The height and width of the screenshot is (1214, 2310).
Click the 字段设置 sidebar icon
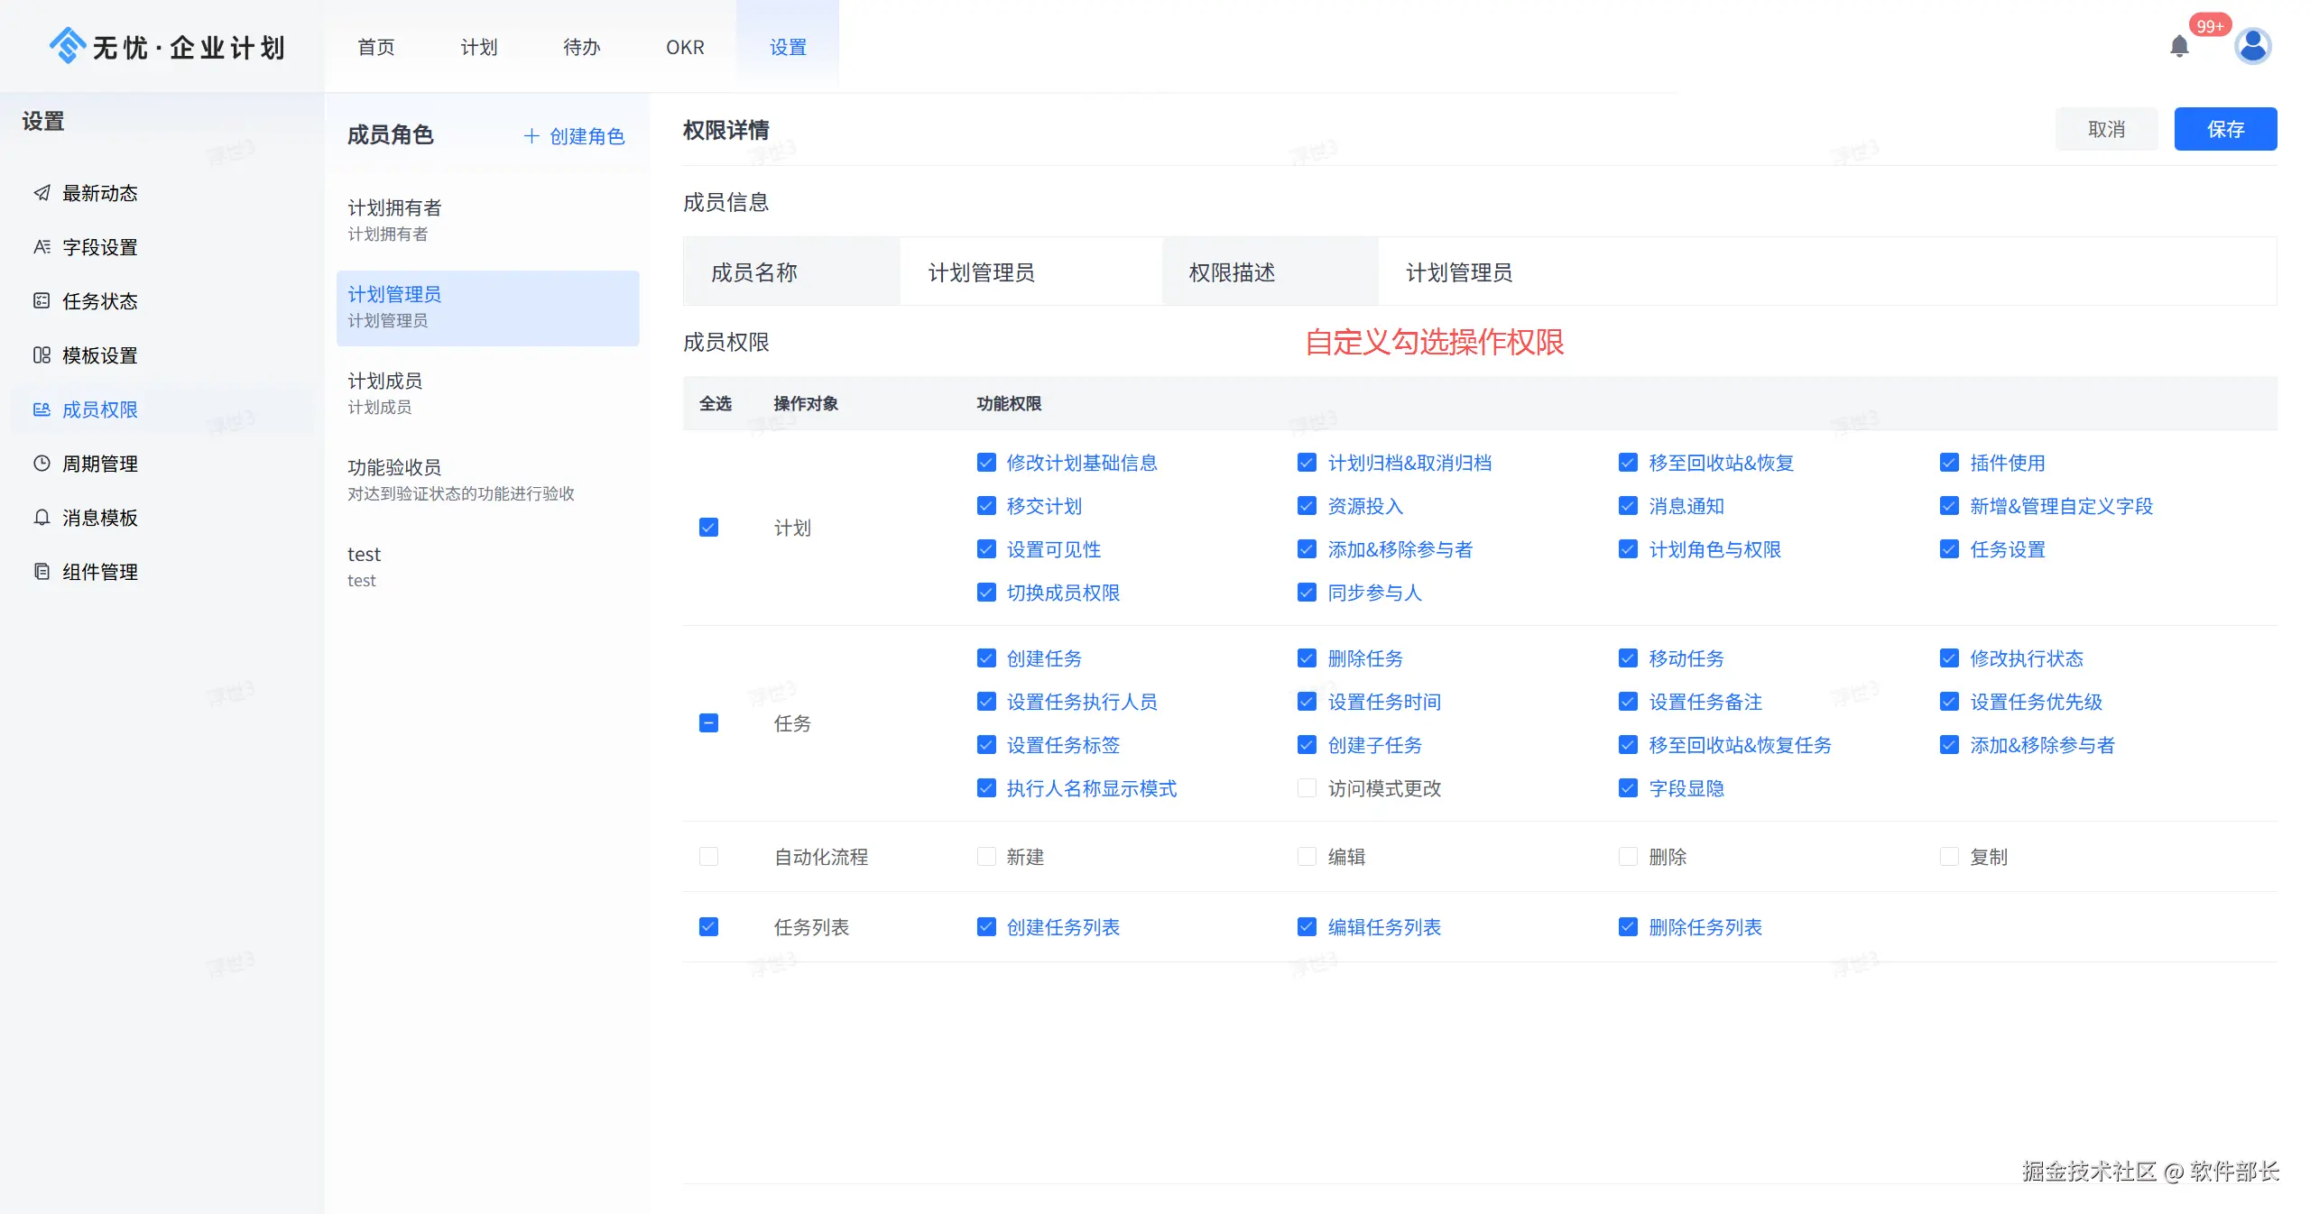42,246
